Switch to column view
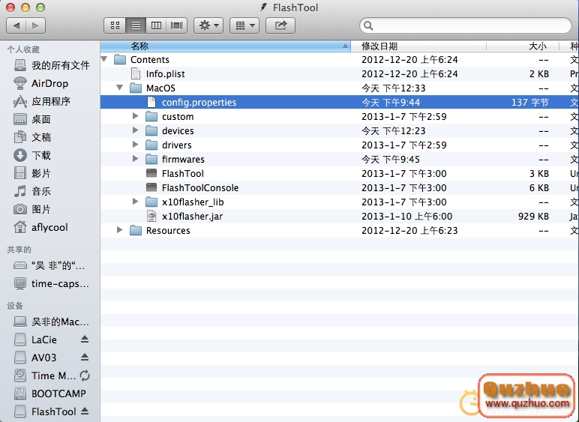Viewport: 579px width, 422px height. click(x=156, y=25)
